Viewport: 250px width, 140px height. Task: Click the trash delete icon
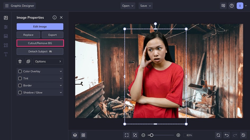click(20, 61)
